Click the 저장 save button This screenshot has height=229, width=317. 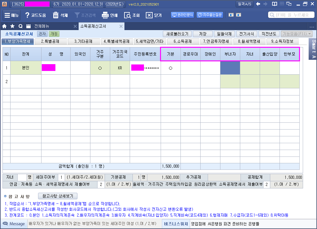(202, 34)
